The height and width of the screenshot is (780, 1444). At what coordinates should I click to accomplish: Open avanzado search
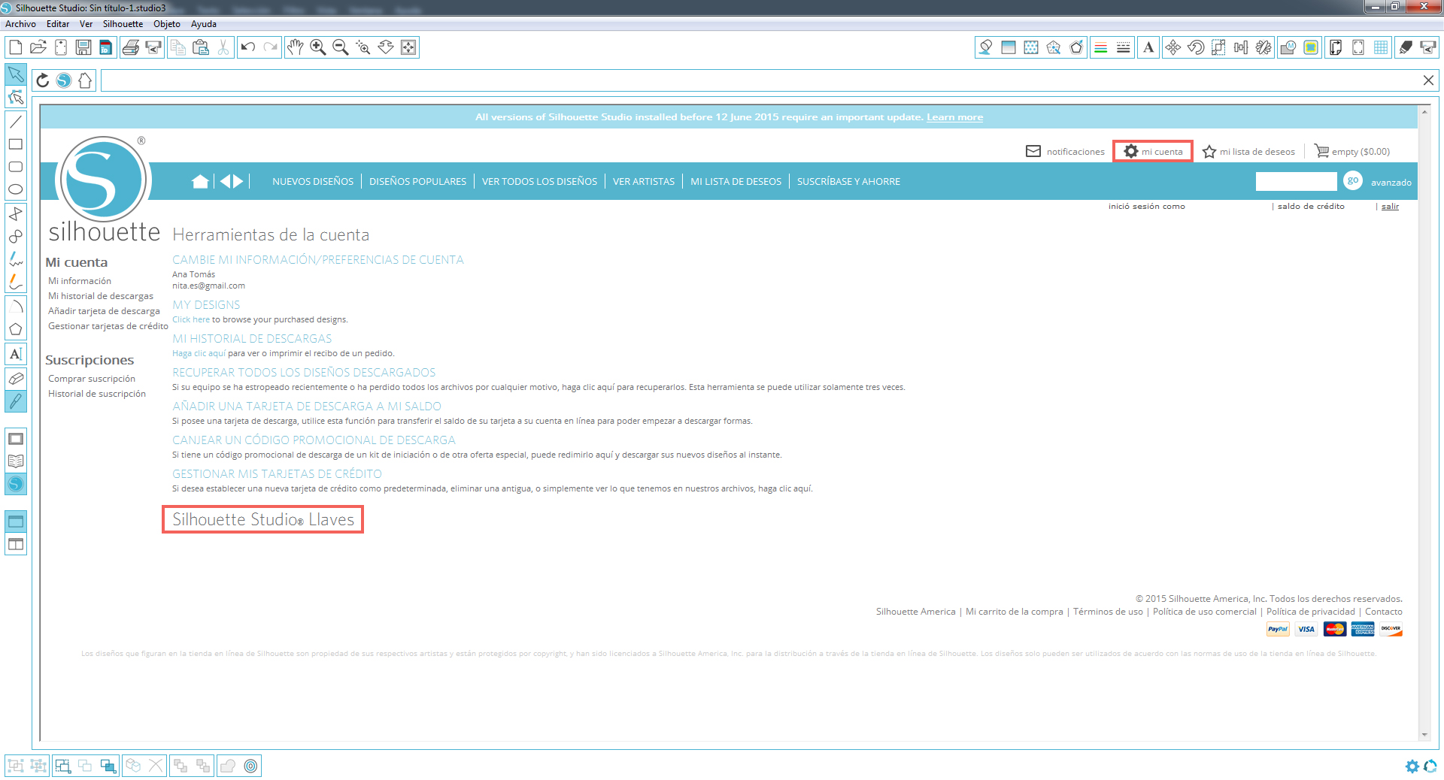tap(1391, 183)
